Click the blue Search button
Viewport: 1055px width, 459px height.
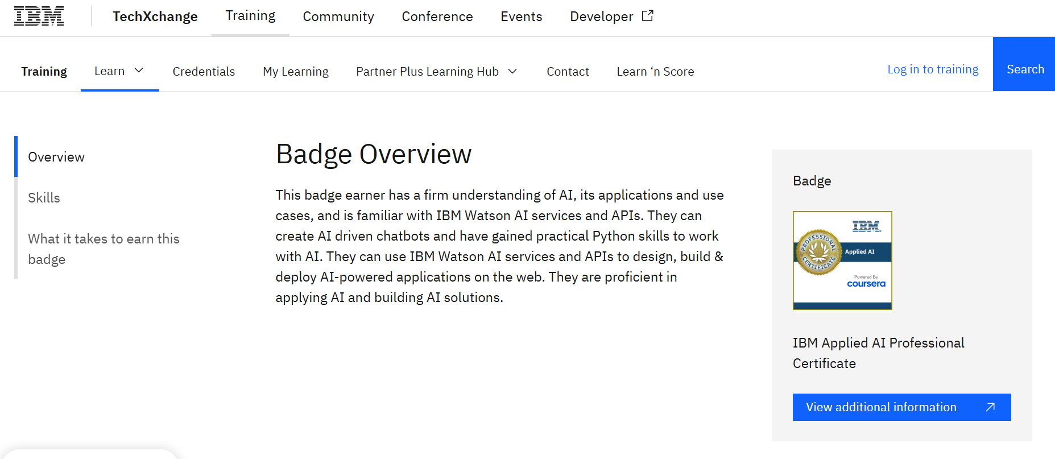[x=1025, y=64]
